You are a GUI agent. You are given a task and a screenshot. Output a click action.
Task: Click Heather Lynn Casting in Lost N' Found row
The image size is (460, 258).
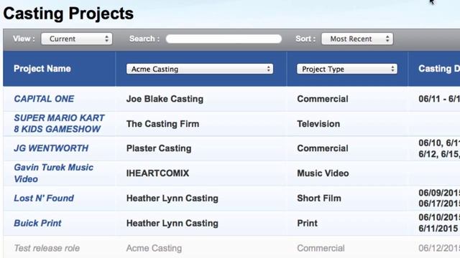pos(172,199)
